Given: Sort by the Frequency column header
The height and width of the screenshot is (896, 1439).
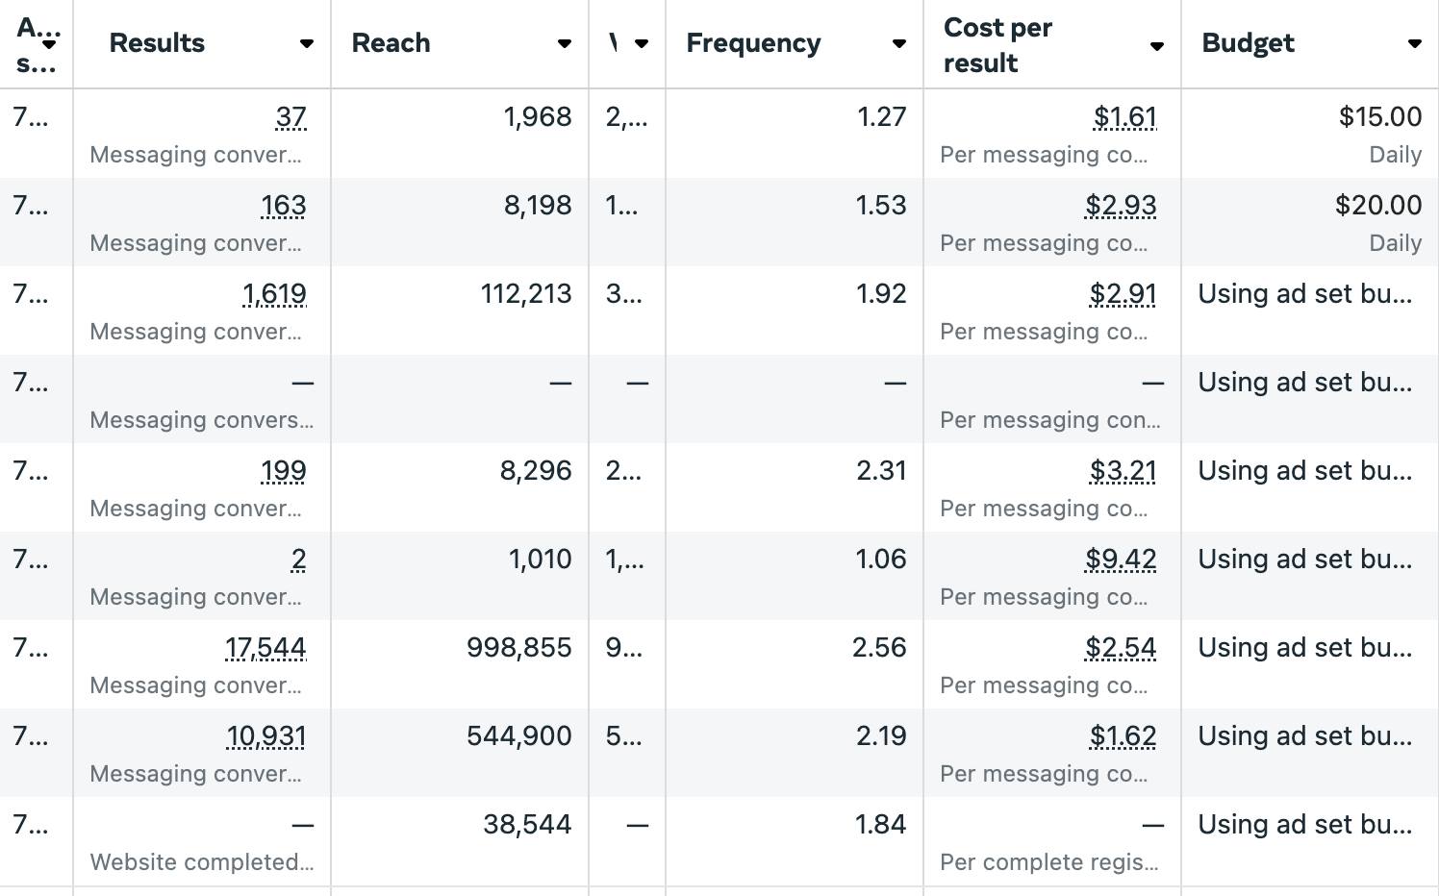Looking at the screenshot, I should click(x=753, y=43).
